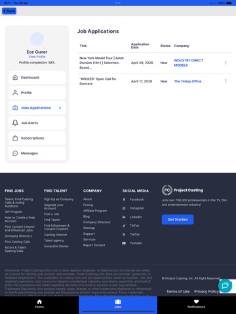Expand the Jobs Applications chevron arrow
This screenshot has height=314, width=236.
(x=60, y=108)
